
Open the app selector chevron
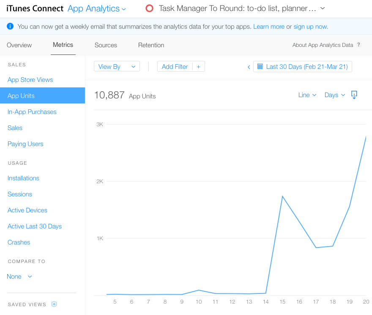pos(323,8)
